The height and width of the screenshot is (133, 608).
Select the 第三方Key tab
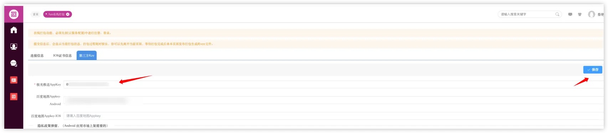click(87, 55)
